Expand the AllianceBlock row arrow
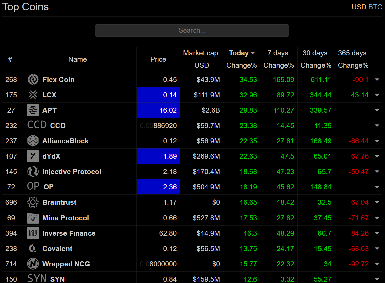Image resolution: width=385 pixels, height=283 pixels. [377, 141]
